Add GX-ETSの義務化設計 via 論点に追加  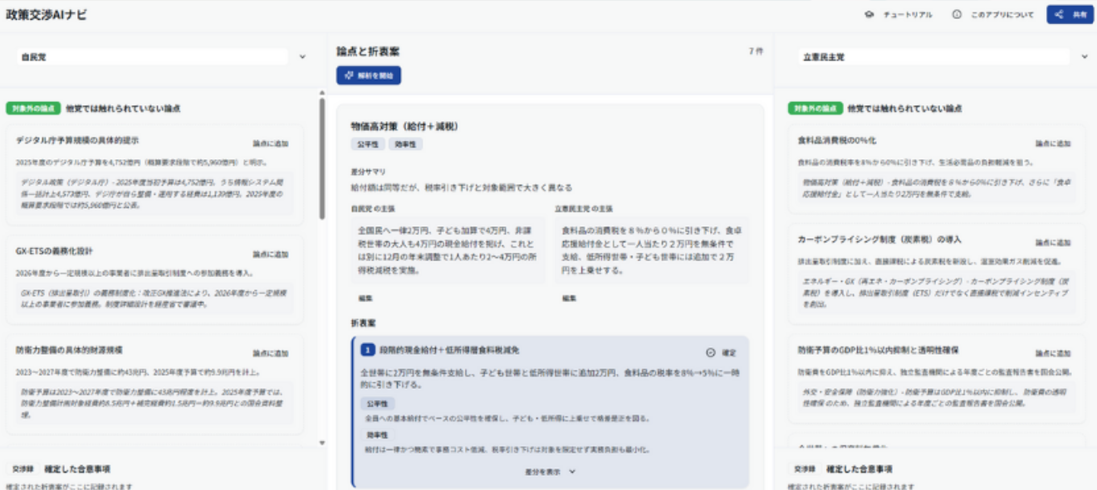pos(271,255)
